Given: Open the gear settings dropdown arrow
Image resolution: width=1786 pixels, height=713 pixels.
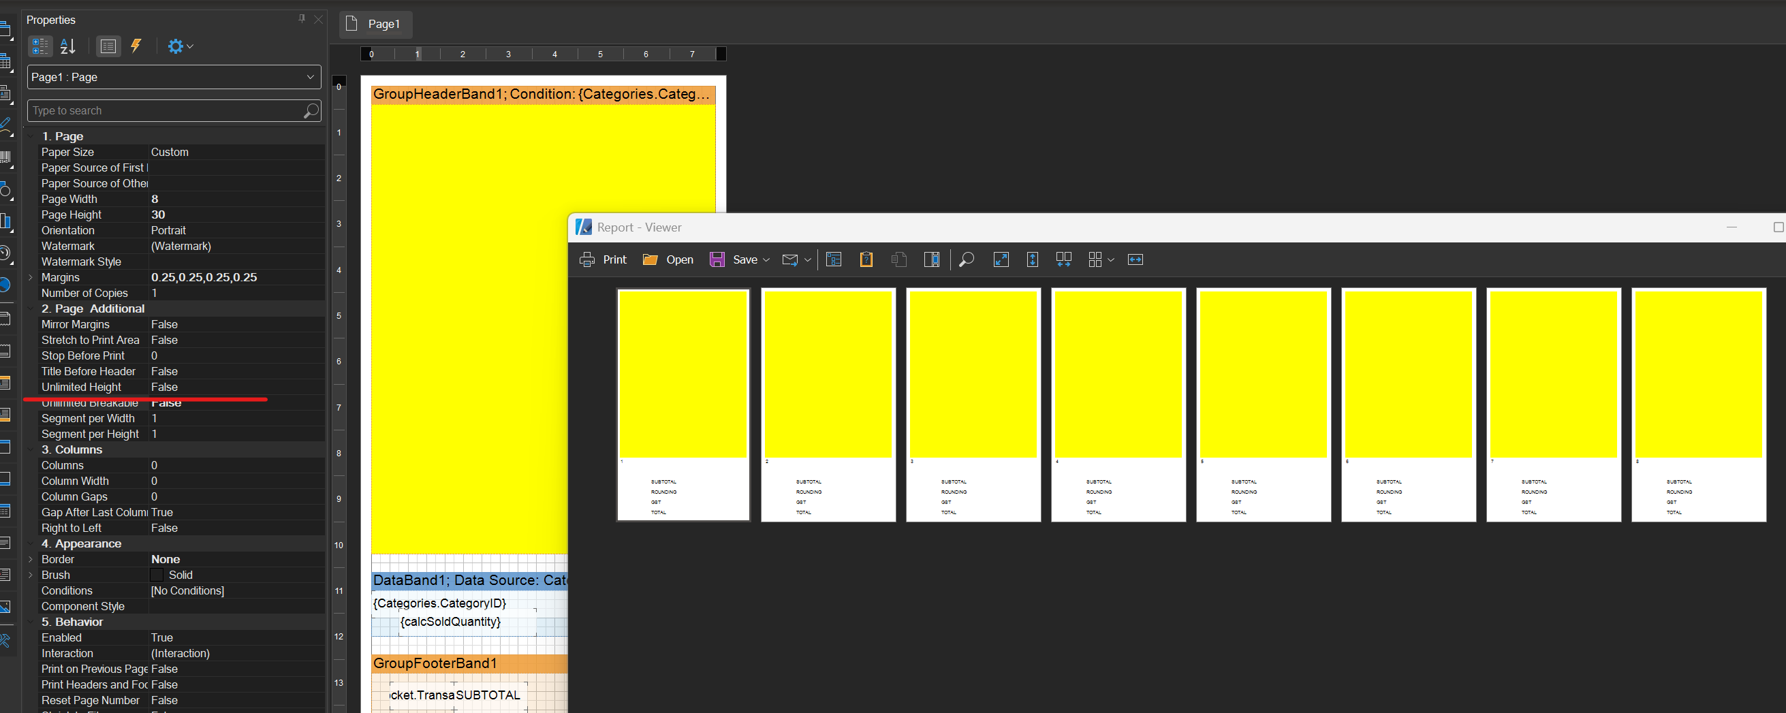Looking at the screenshot, I should pyautogui.click(x=190, y=46).
